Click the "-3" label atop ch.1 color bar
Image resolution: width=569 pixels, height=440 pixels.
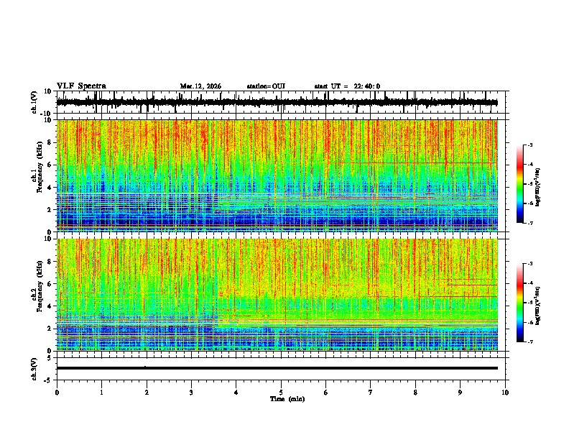529,145
